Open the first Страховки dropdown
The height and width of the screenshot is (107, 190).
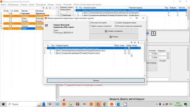[168, 54]
